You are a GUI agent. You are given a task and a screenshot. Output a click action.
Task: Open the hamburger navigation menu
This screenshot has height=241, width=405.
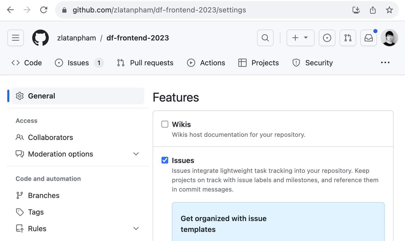pos(16,38)
